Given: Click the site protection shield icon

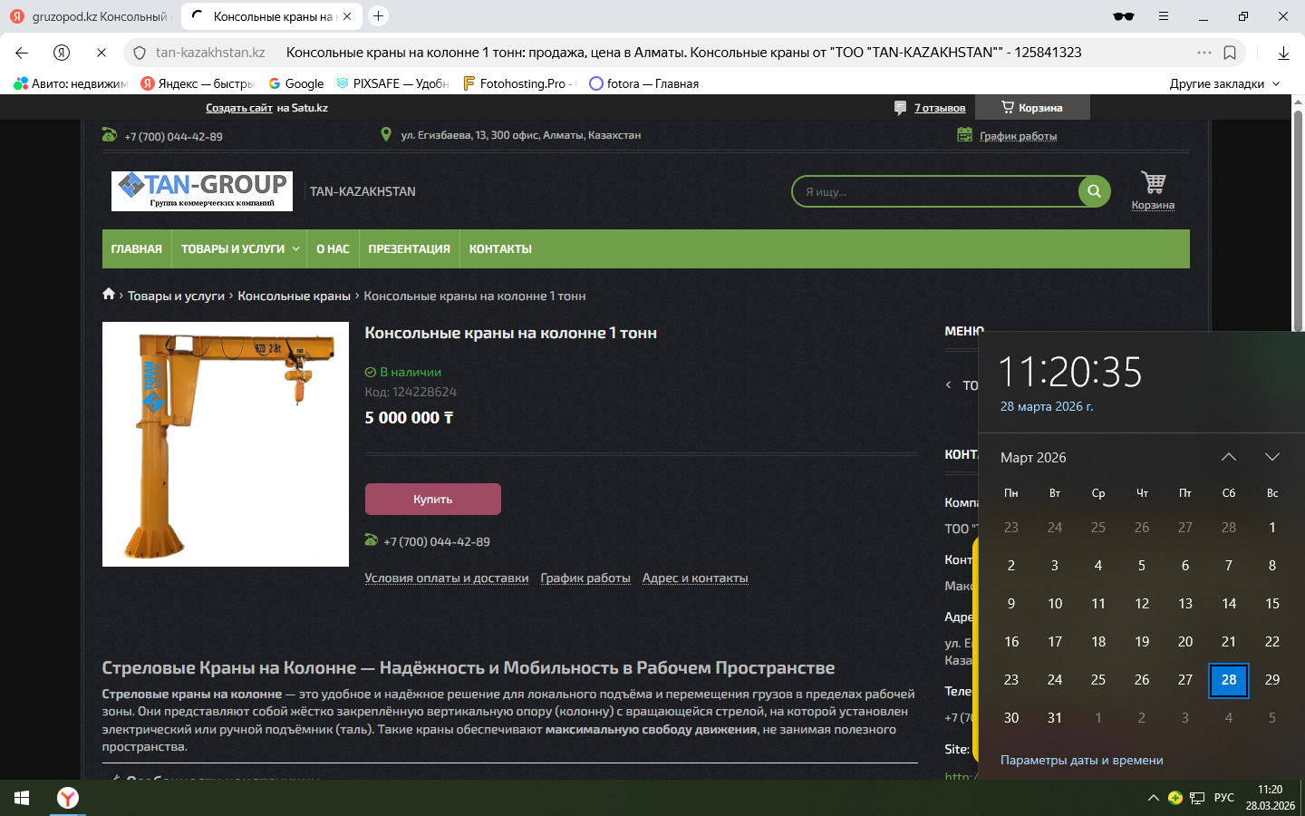Looking at the screenshot, I should pyautogui.click(x=140, y=53).
